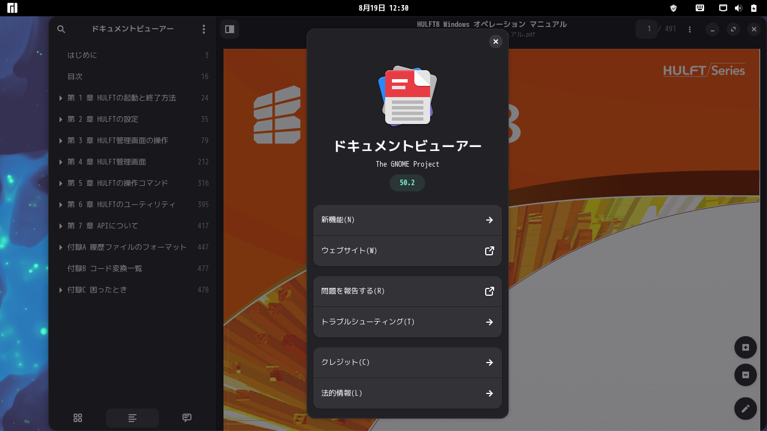
Task: Expand 第 7 章 APIについて
Action: click(61, 226)
